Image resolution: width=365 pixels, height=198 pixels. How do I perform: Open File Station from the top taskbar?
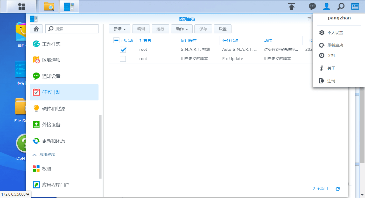tap(49, 6)
